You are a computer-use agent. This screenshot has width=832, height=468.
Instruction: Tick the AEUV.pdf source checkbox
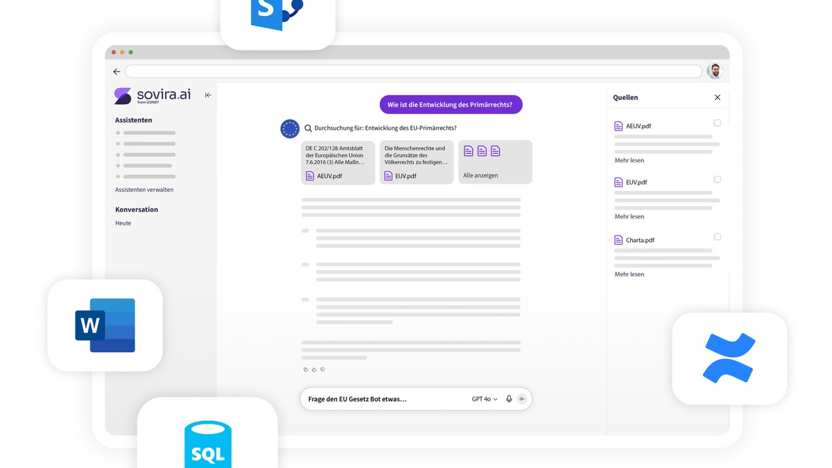click(718, 123)
